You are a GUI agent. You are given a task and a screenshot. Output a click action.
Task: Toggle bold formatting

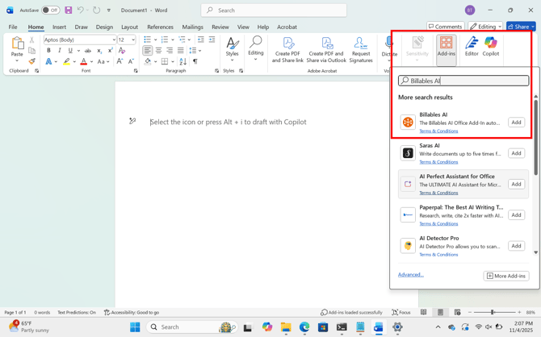point(48,51)
